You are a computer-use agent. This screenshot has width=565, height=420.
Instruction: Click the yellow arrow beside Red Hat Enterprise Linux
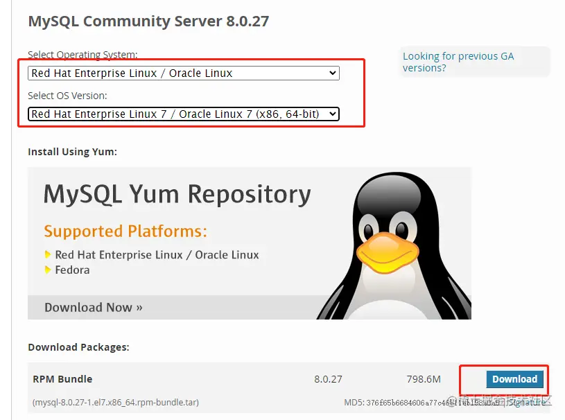point(49,254)
